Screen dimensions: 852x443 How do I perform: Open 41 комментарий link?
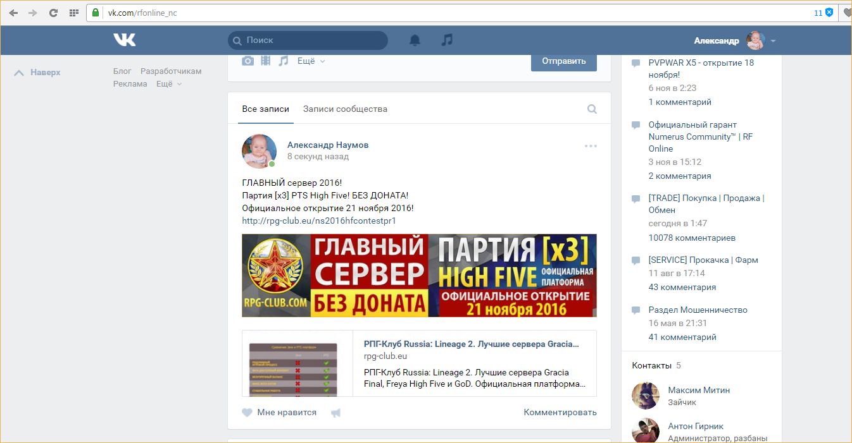pos(682,337)
